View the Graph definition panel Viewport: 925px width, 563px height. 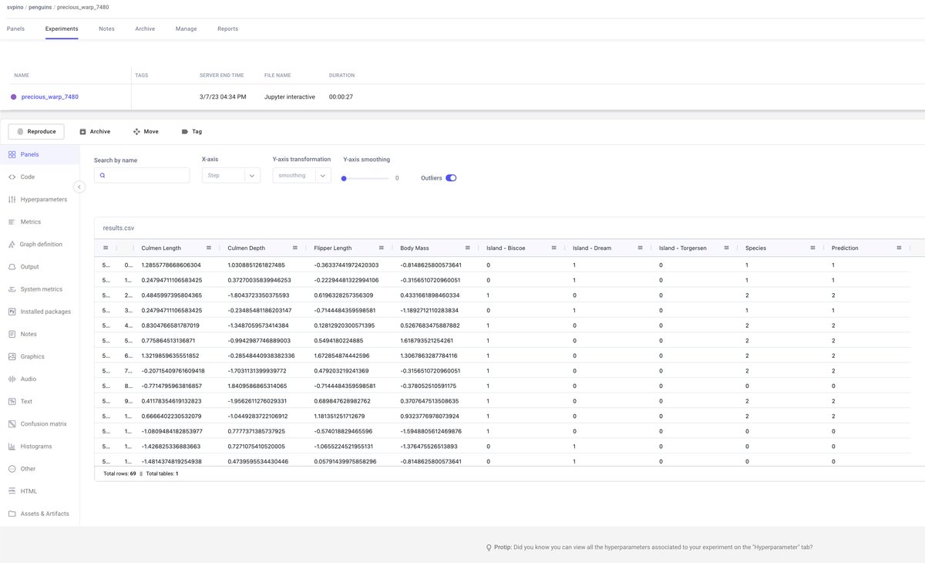tap(46, 244)
